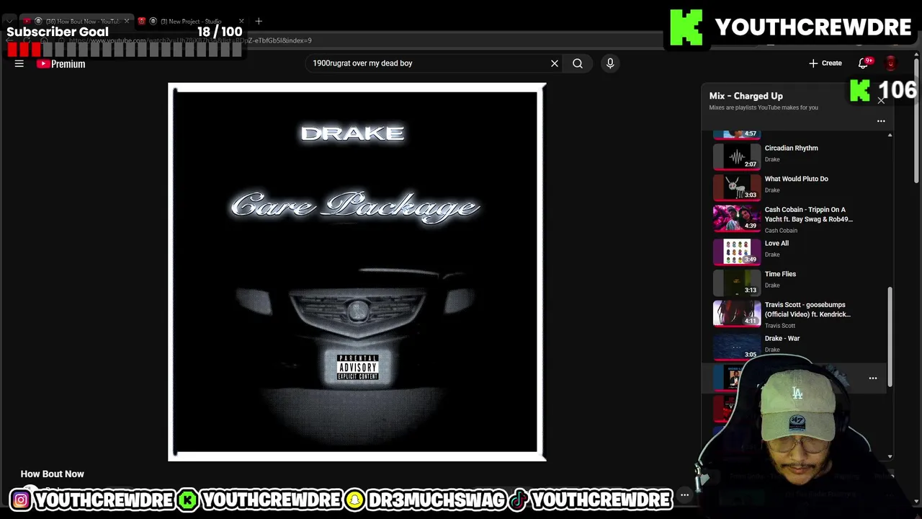Click the Care Package video player
This screenshot has width=922, height=519.
357,272
